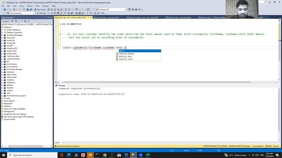This screenshot has height=158, width=282.
Task: Click the Undo arrow in the toolbar
Action: click(x=77, y=10)
